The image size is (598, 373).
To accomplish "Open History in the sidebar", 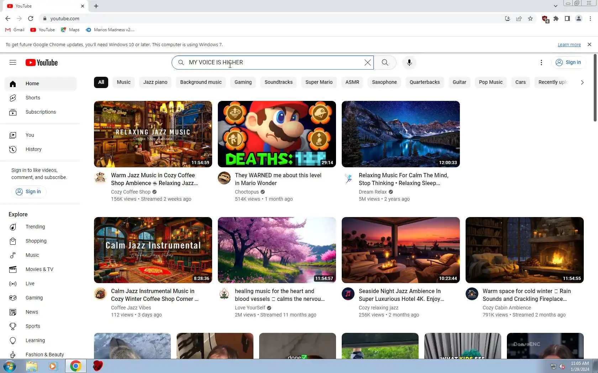I will pyautogui.click(x=41, y=149).
